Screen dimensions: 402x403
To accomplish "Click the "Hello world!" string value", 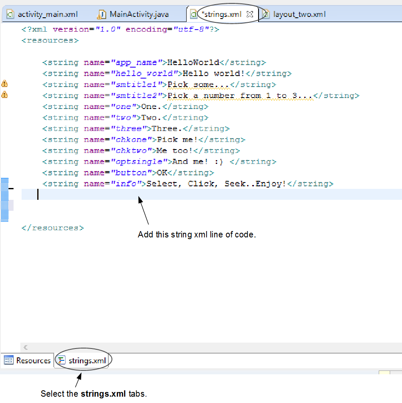I will pos(214,74).
